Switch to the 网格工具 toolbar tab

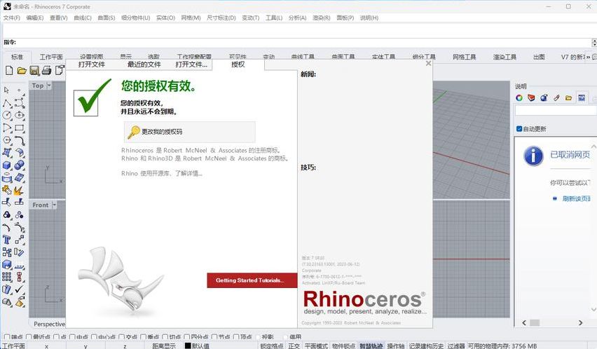tap(464, 57)
